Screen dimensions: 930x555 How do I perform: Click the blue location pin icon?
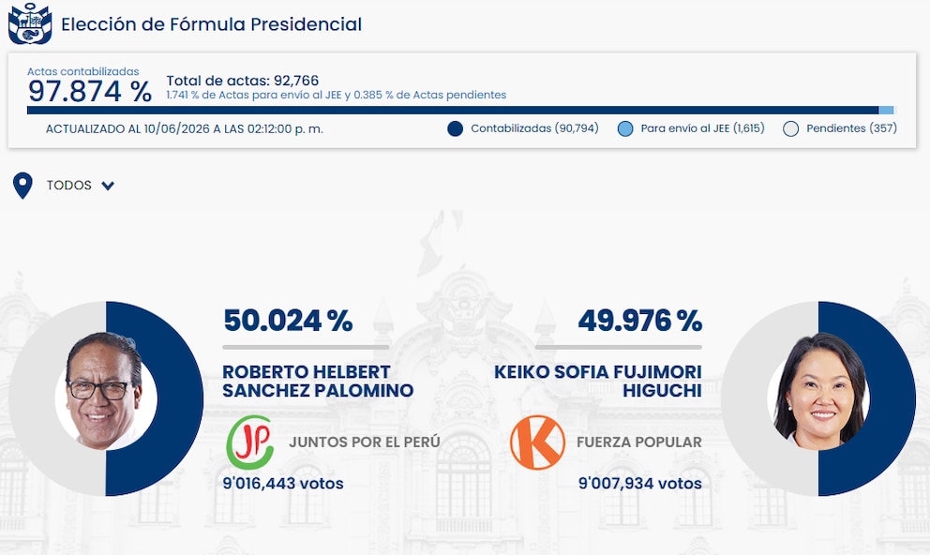pos(22,186)
